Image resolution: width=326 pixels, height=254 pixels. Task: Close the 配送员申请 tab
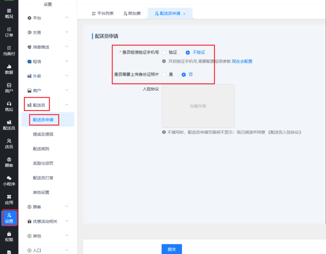(x=184, y=14)
